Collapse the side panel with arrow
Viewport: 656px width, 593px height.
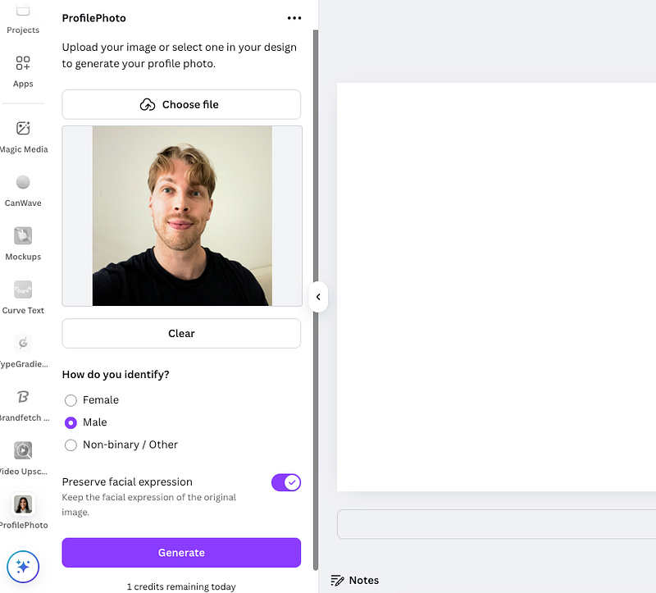(318, 297)
